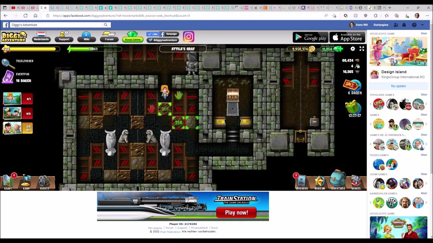The image size is (433, 243).
Task: Open the Winkel shop
Action: [x=356, y=182]
